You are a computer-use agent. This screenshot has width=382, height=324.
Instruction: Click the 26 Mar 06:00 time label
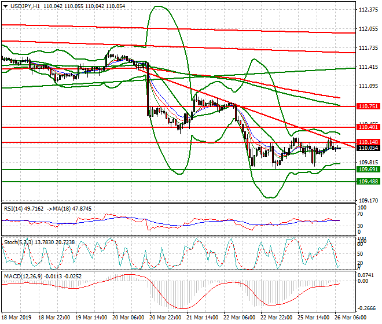click(350, 318)
